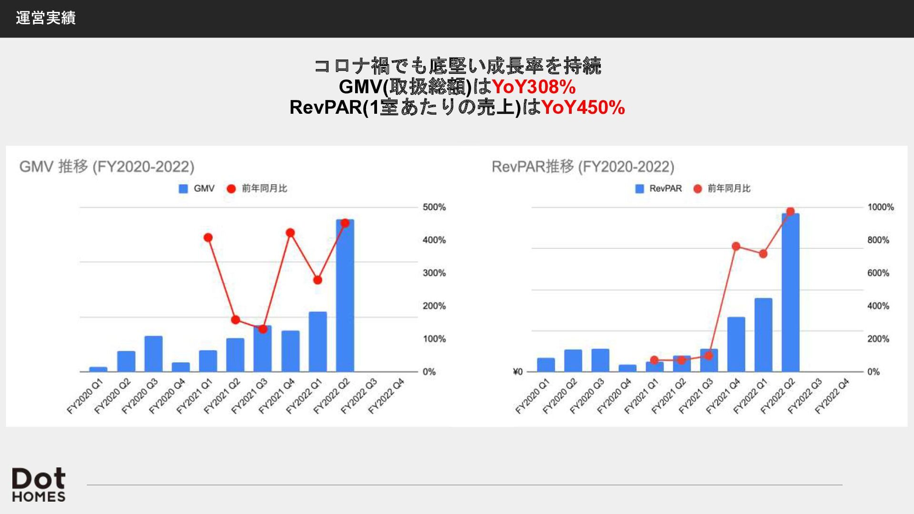The width and height of the screenshot is (914, 514).
Task: Click the RevPAR YoY data point at FY2022 Q1
Action: pos(763,254)
